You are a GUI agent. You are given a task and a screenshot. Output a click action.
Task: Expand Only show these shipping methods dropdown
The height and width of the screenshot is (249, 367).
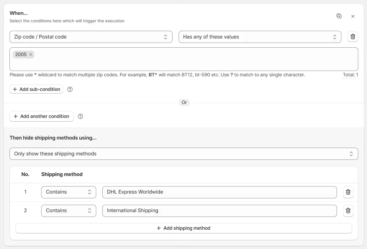pyautogui.click(x=184, y=154)
